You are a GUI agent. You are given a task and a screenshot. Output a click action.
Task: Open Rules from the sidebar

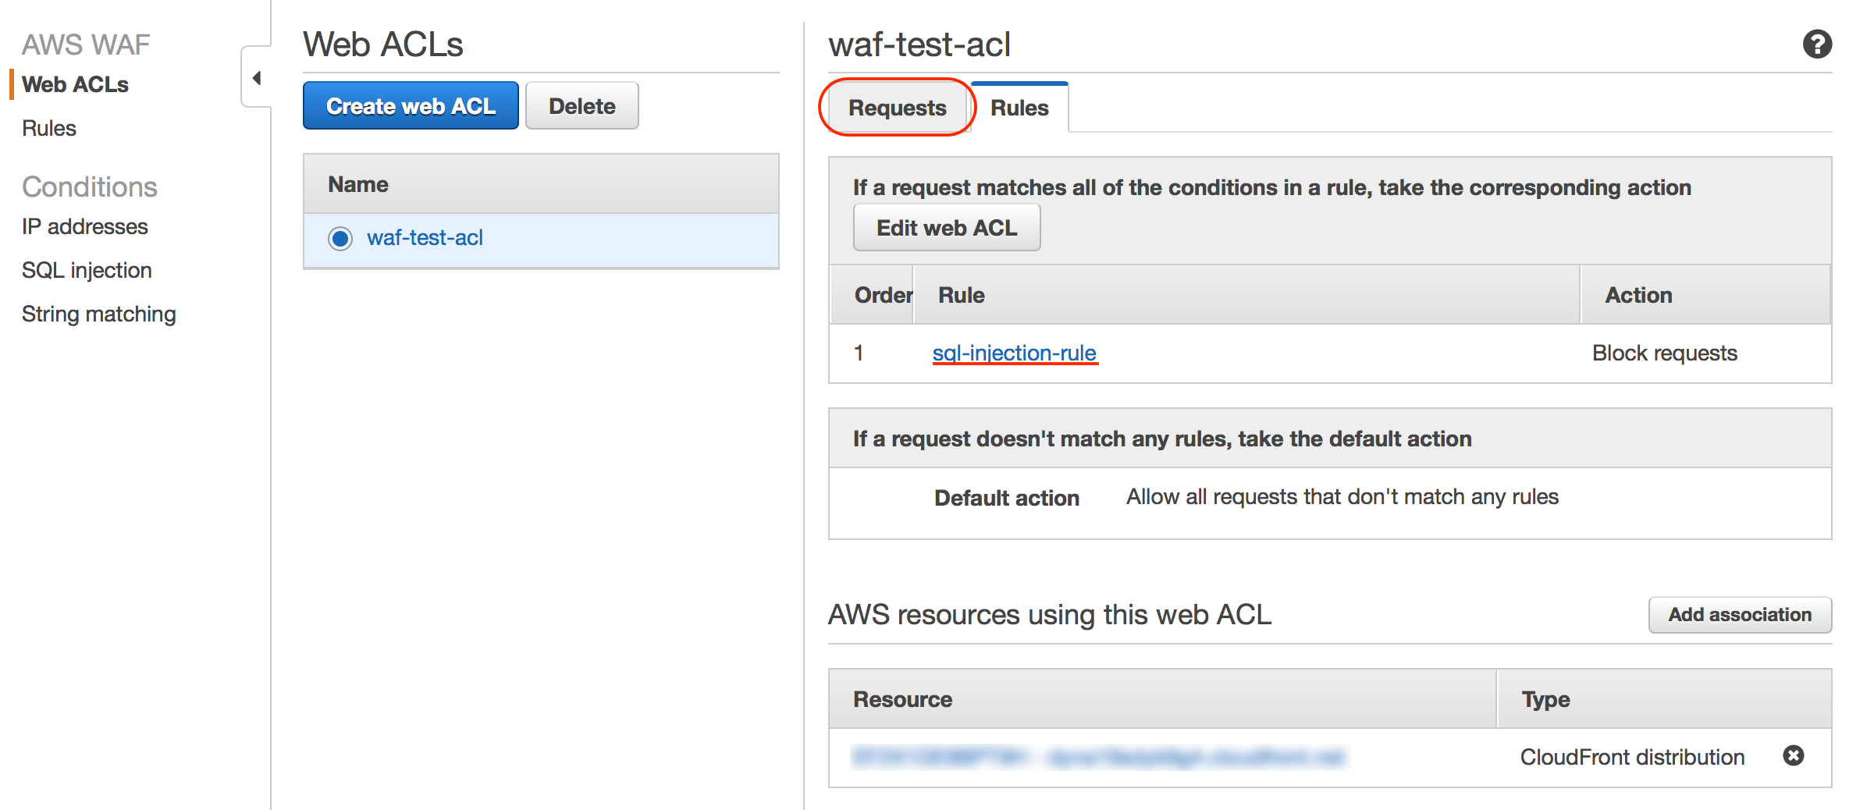[48, 127]
